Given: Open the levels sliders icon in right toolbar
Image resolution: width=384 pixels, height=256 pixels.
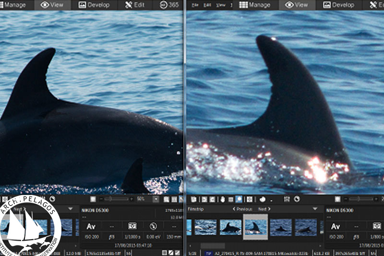Looking at the screenshot, I should (287, 199).
